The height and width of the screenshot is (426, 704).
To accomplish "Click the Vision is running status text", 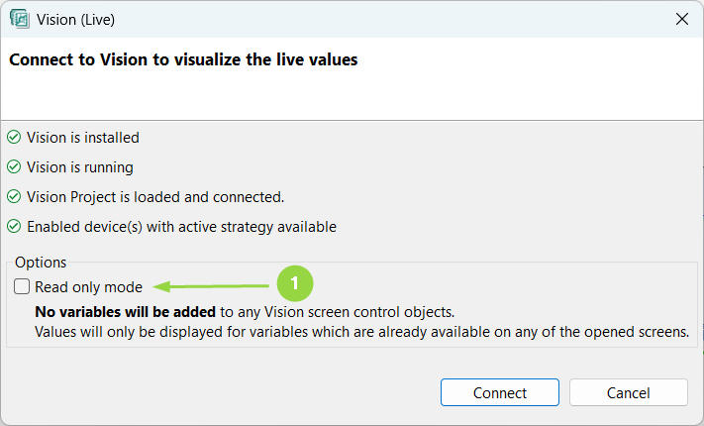I will 80,167.
